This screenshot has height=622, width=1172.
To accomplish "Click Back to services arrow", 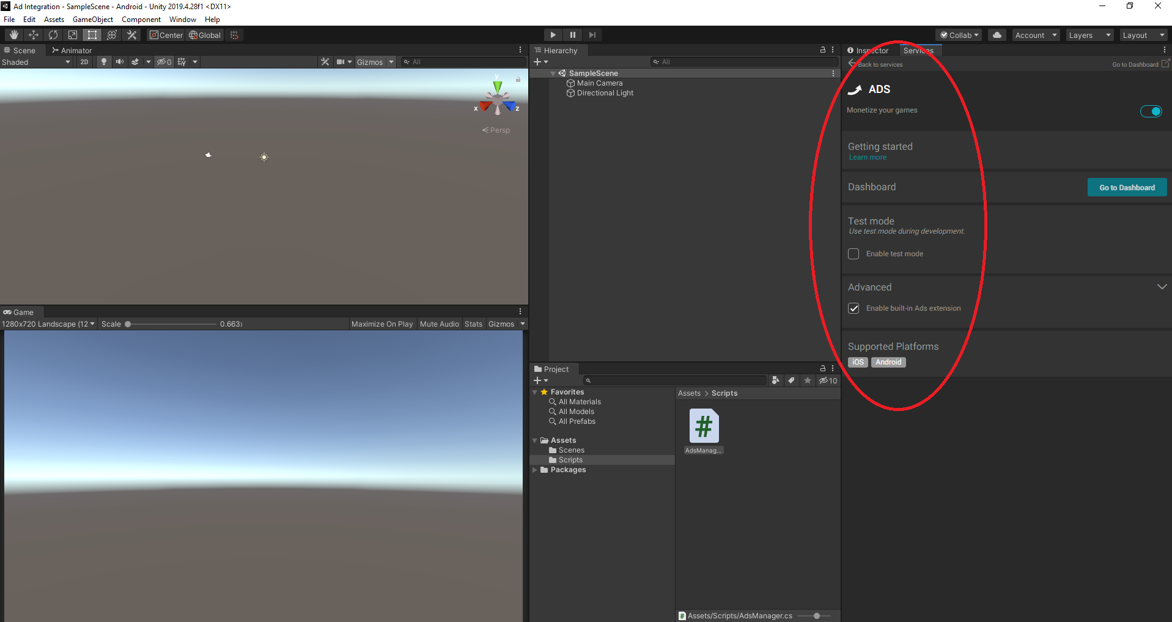I will (x=852, y=64).
